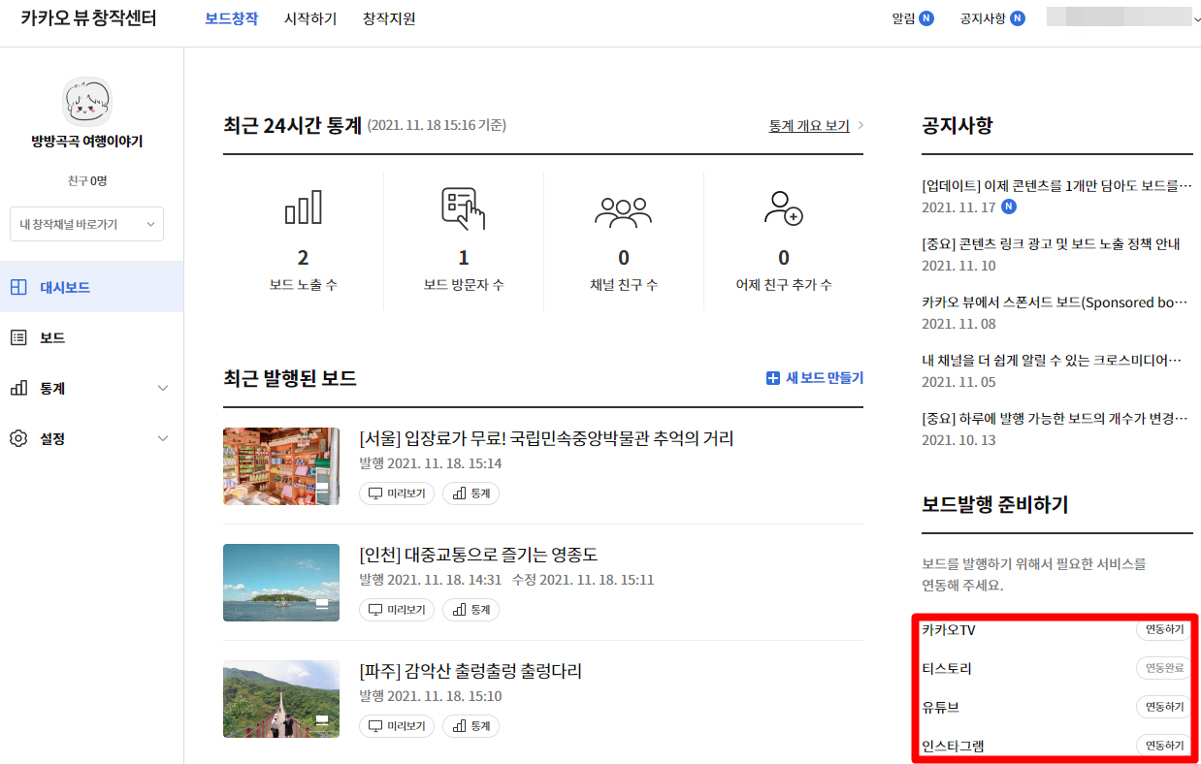1201x764 pixels.
Task: Click the 보드 방문자 수 hand icon
Action: click(x=463, y=207)
